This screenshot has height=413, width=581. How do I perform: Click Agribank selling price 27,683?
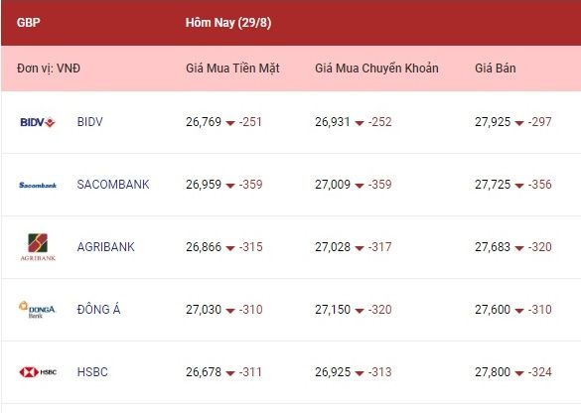(x=493, y=247)
